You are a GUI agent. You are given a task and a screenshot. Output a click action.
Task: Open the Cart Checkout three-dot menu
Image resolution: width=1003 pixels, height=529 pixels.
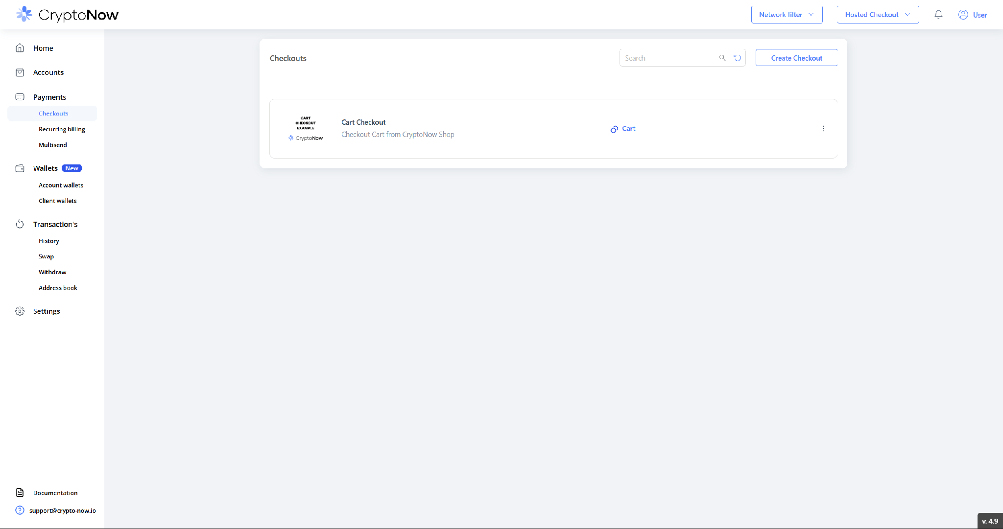[x=823, y=129]
